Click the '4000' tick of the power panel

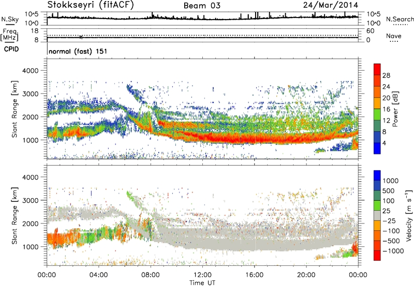[30, 71]
